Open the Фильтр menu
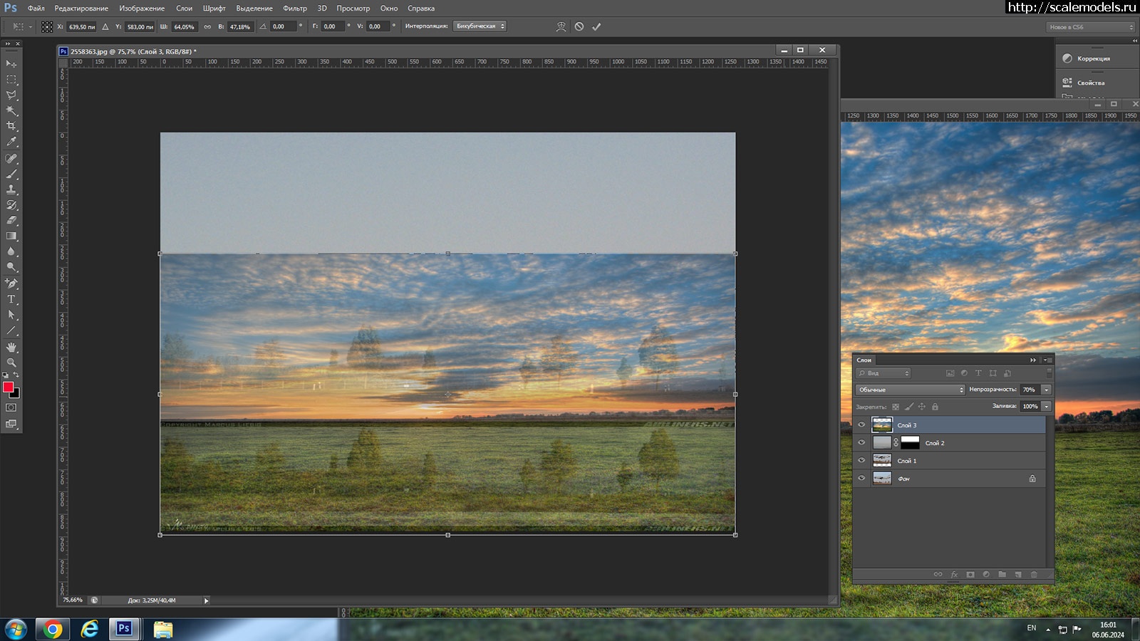 coord(295,9)
